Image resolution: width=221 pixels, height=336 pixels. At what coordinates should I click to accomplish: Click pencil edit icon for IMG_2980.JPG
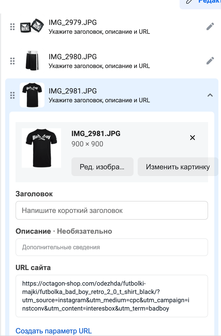[x=210, y=61]
